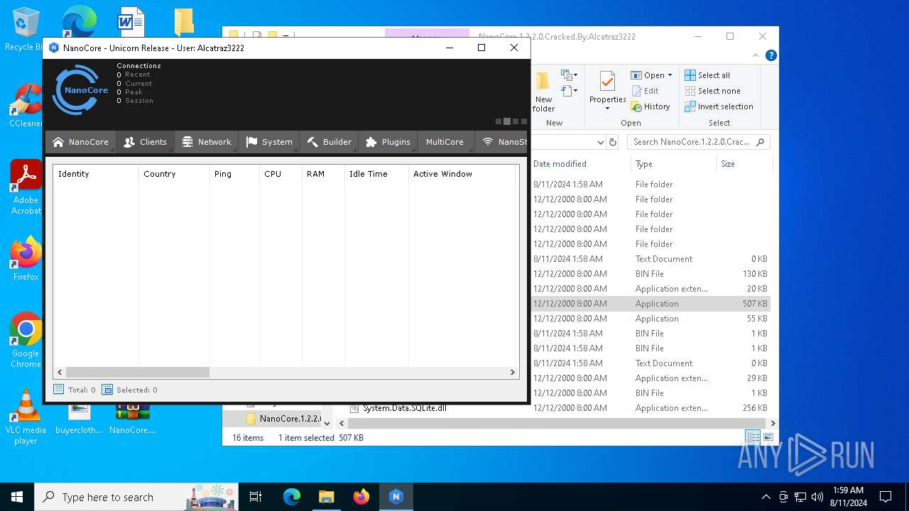Select the System.Data.SQLite.dll file
Image resolution: width=909 pixels, height=511 pixels.
[404, 408]
